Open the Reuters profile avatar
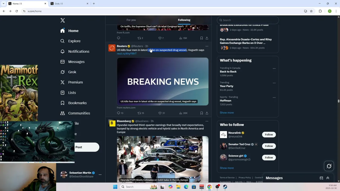 pyautogui.click(x=112, y=48)
